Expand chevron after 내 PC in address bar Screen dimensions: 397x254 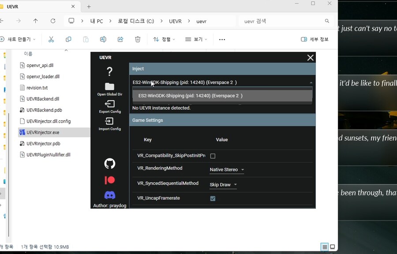tap(110, 21)
